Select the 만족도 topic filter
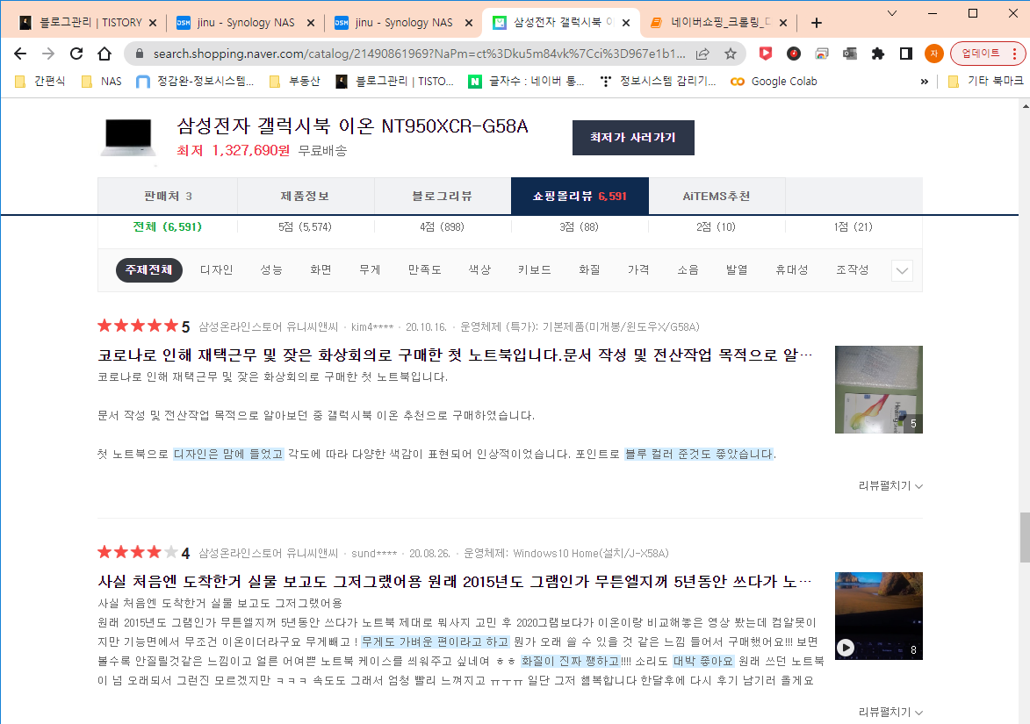Screen dimensions: 1030x724 coord(424,269)
